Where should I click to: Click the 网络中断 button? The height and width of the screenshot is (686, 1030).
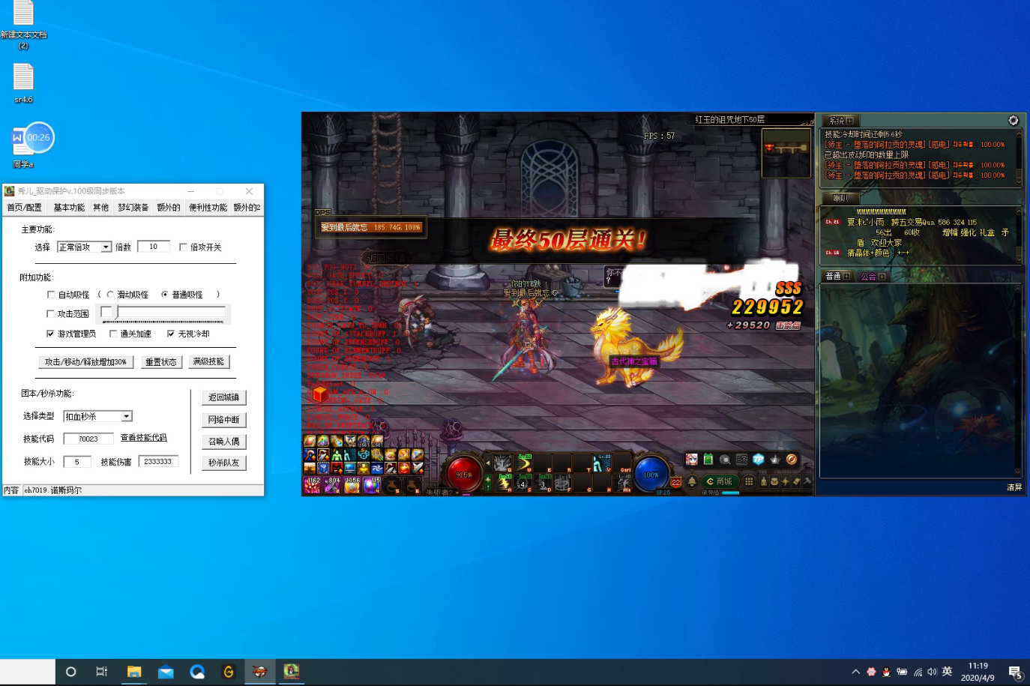[223, 420]
